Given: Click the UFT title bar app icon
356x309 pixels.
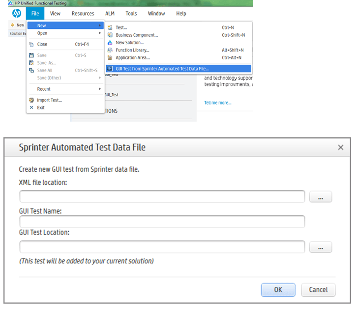Looking at the screenshot, I should [x=10, y=3].
